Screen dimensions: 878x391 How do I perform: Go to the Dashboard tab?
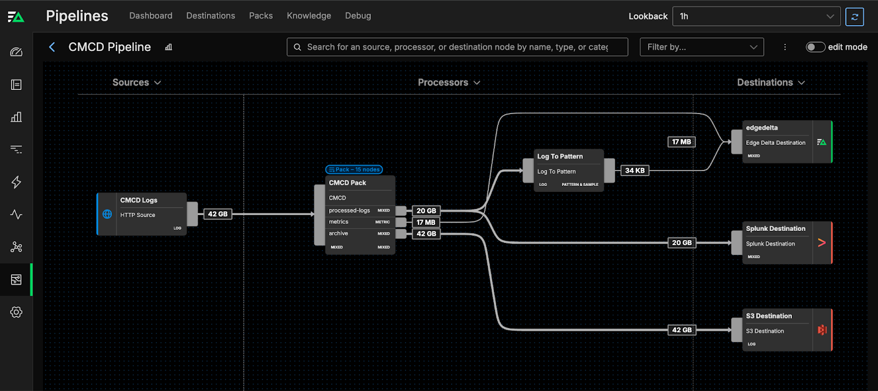151,16
